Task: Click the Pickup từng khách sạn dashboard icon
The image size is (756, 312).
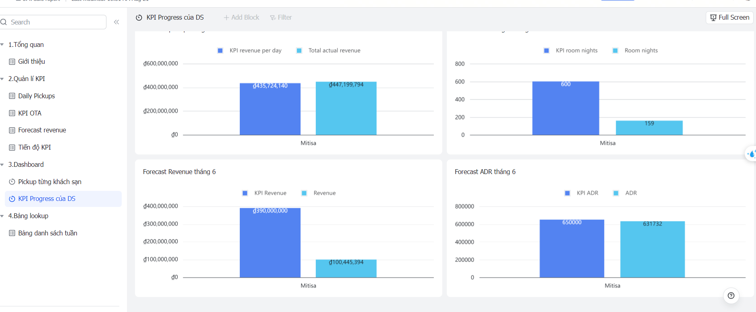Action: pyautogui.click(x=12, y=182)
